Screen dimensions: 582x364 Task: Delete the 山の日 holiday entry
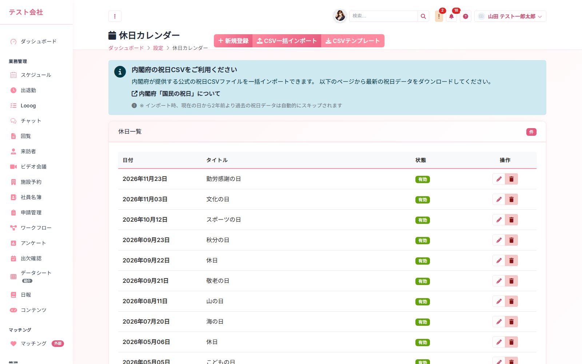pyautogui.click(x=511, y=301)
